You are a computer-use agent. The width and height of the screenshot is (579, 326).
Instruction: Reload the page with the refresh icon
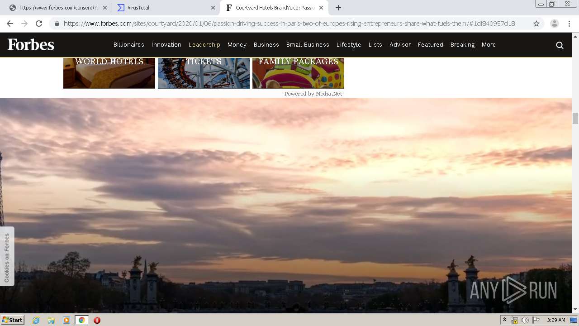[39, 24]
